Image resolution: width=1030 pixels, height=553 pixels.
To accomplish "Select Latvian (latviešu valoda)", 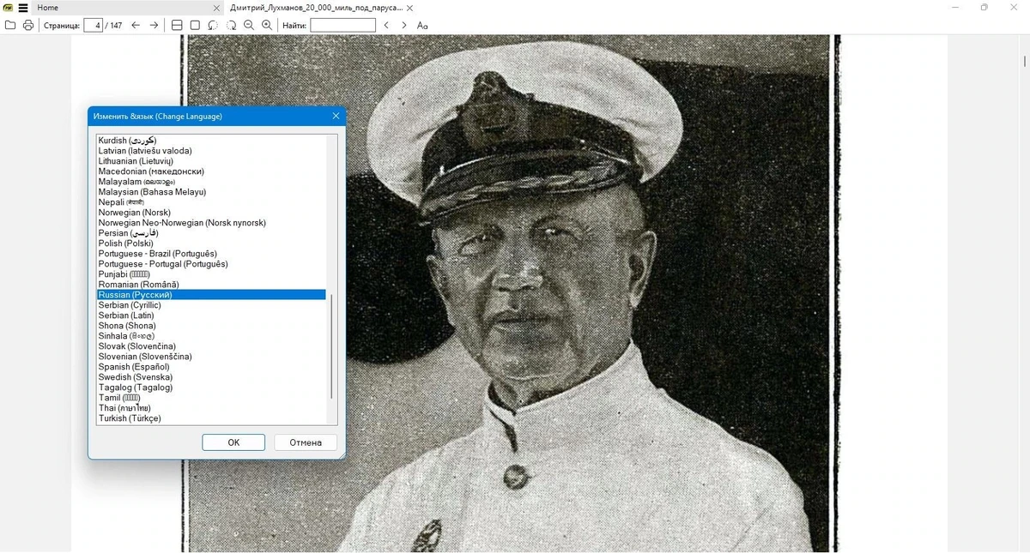I will point(211,151).
